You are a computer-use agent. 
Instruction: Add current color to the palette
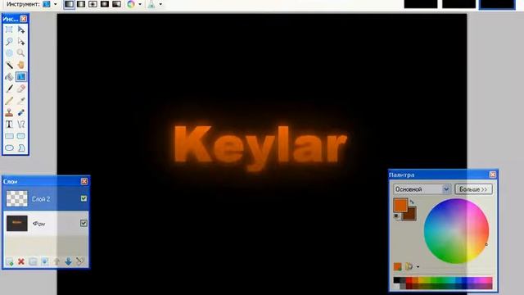(397, 266)
